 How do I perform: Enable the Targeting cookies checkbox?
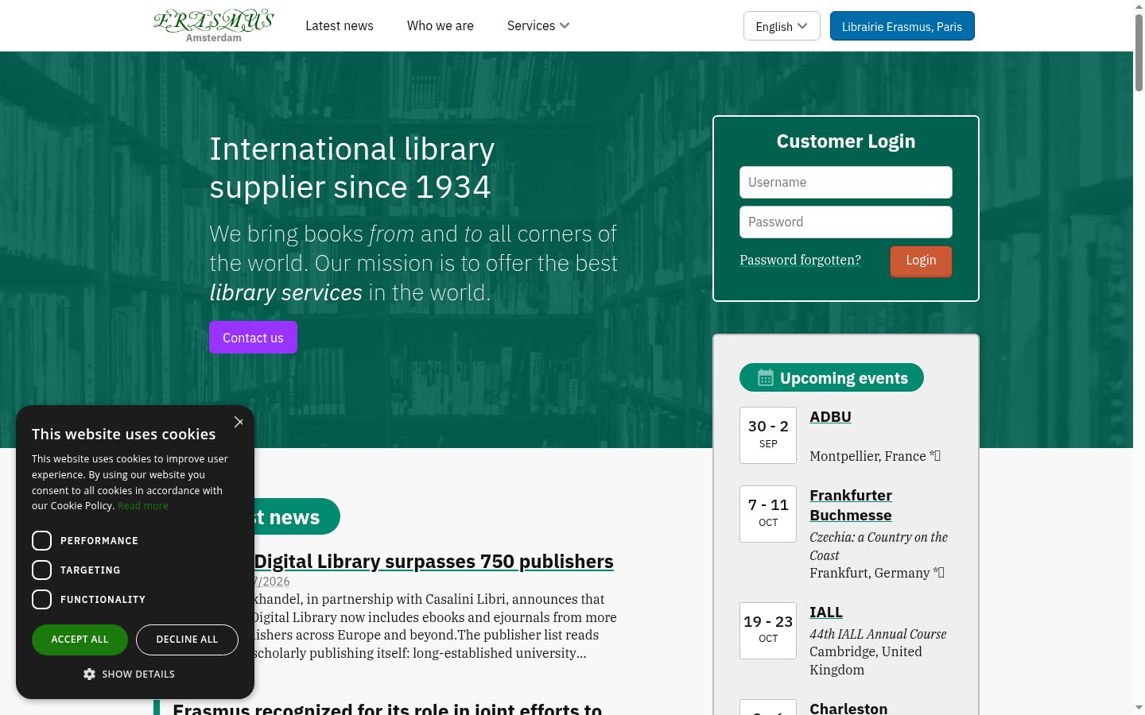click(x=41, y=570)
